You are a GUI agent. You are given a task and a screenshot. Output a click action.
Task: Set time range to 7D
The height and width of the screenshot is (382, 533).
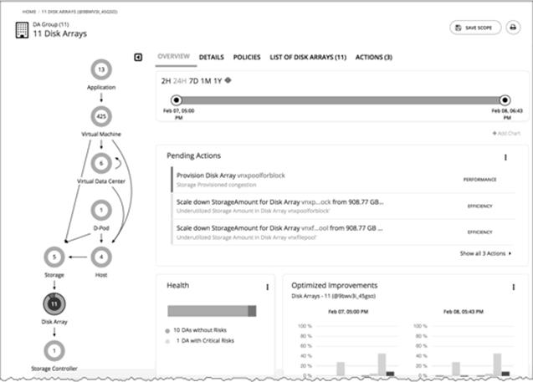(193, 81)
